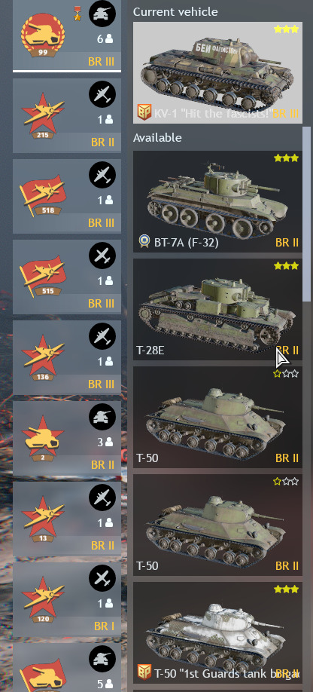
Task: Select the flag aircraft squad numbered 515
Action: pos(66,277)
